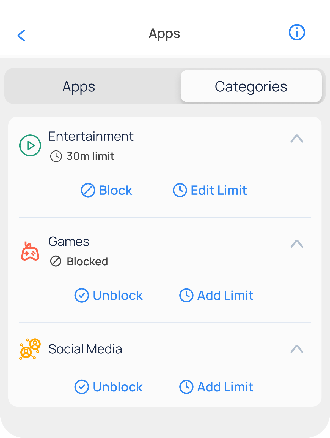Tap the back arrow icon
This screenshot has width=330, height=438.
[x=21, y=36]
